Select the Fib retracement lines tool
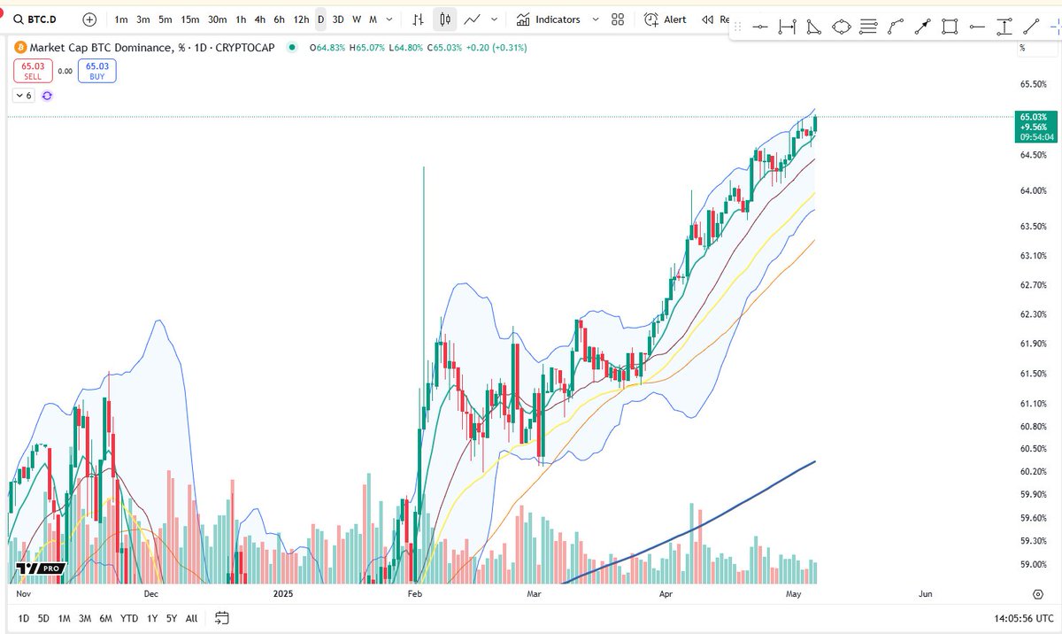Image resolution: width=1062 pixels, height=634 pixels. pos(868,27)
